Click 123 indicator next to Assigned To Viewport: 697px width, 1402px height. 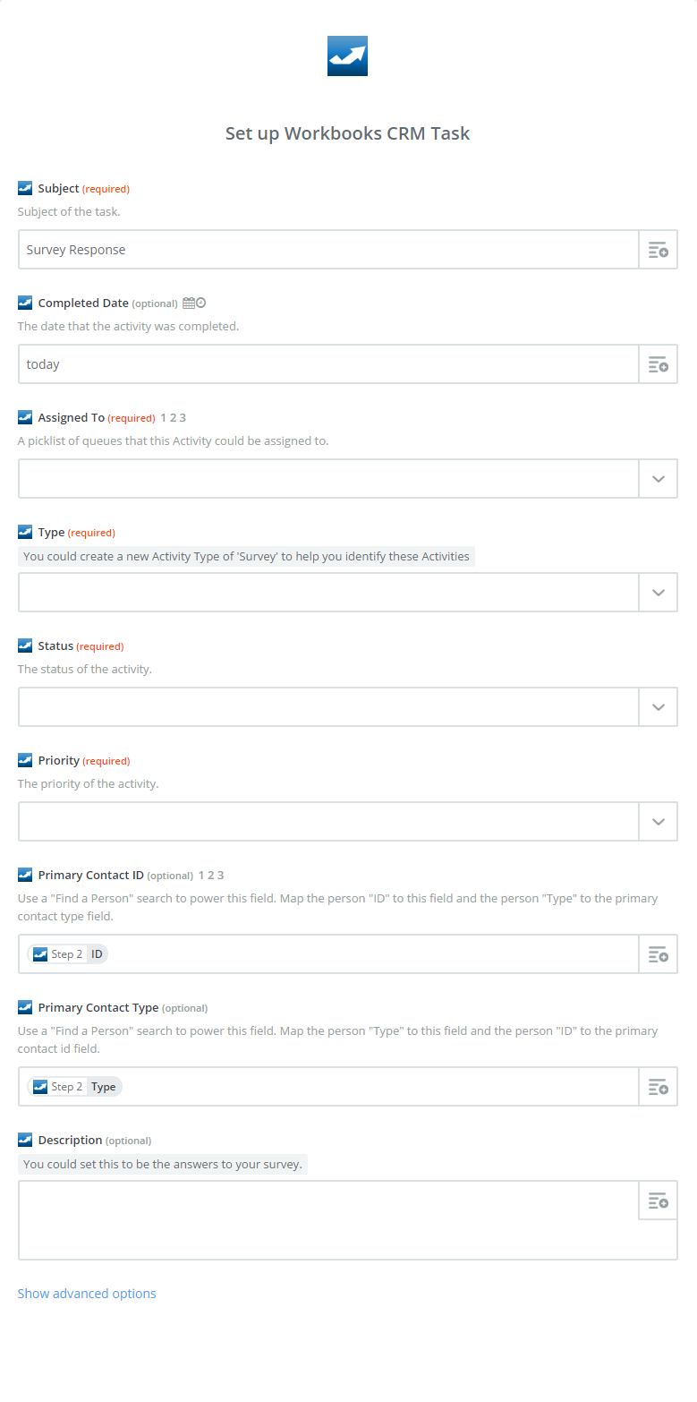pos(174,418)
